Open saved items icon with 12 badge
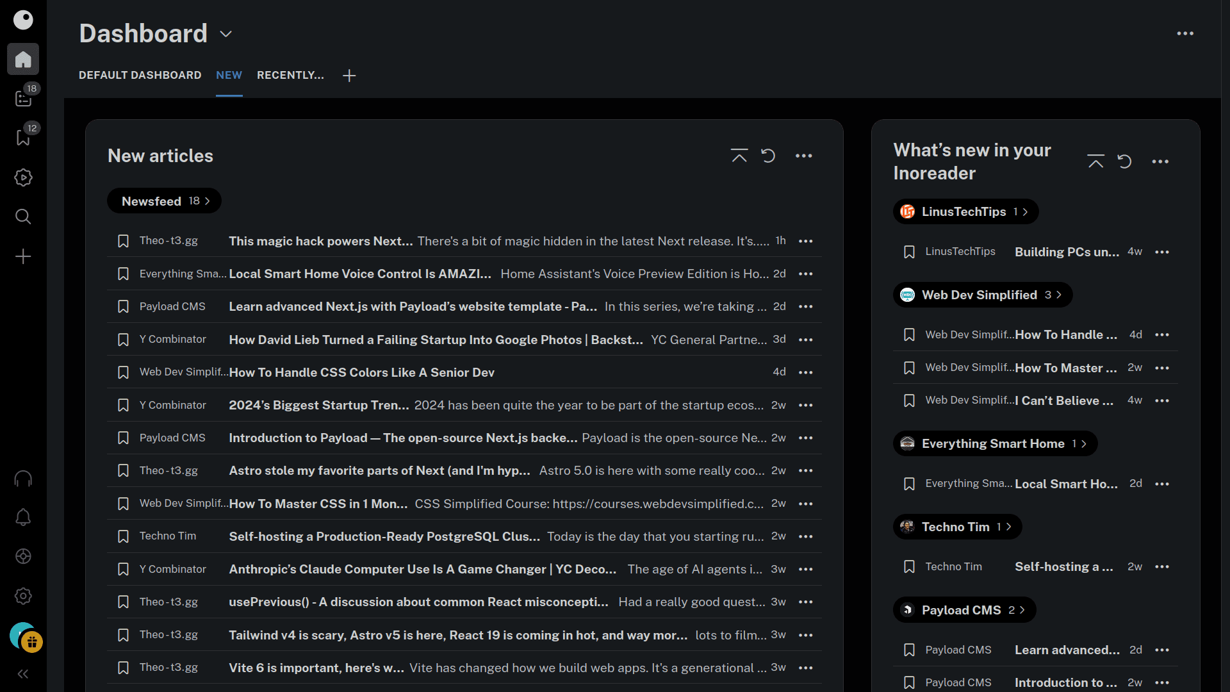Screen dimensions: 1230x692 (23, 137)
